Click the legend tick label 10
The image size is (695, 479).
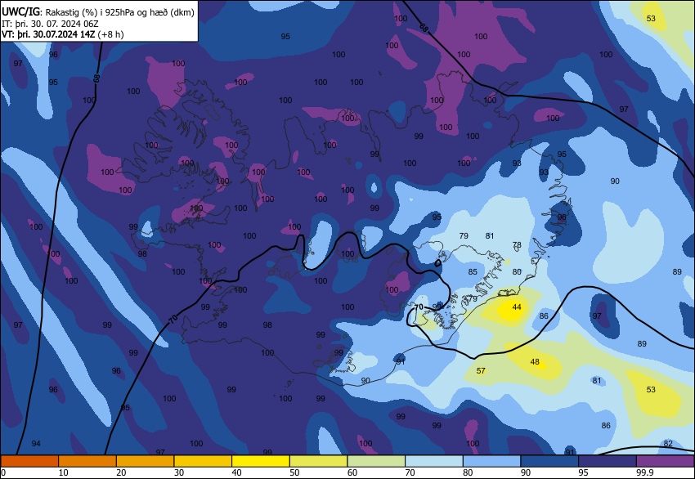(x=64, y=472)
